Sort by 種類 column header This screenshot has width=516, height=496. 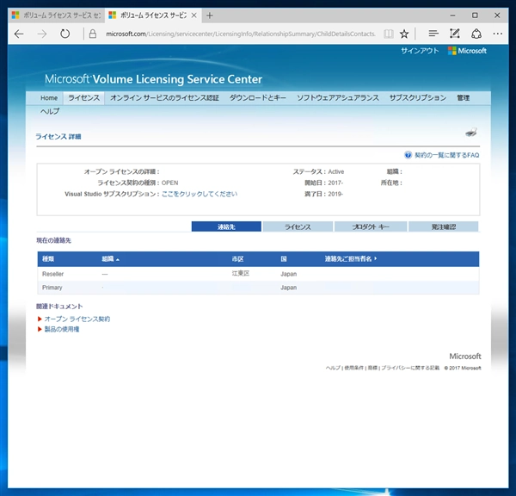pyautogui.click(x=48, y=259)
